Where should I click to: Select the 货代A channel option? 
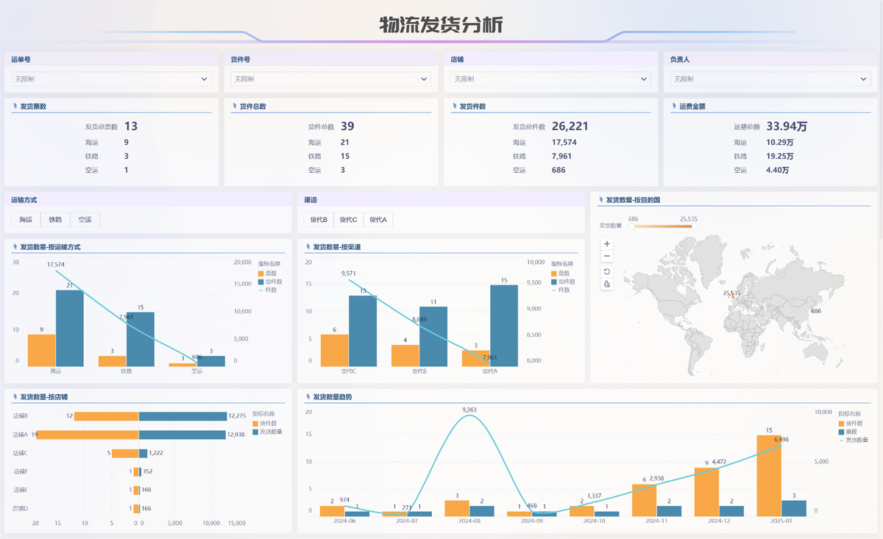(x=377, y=219)
